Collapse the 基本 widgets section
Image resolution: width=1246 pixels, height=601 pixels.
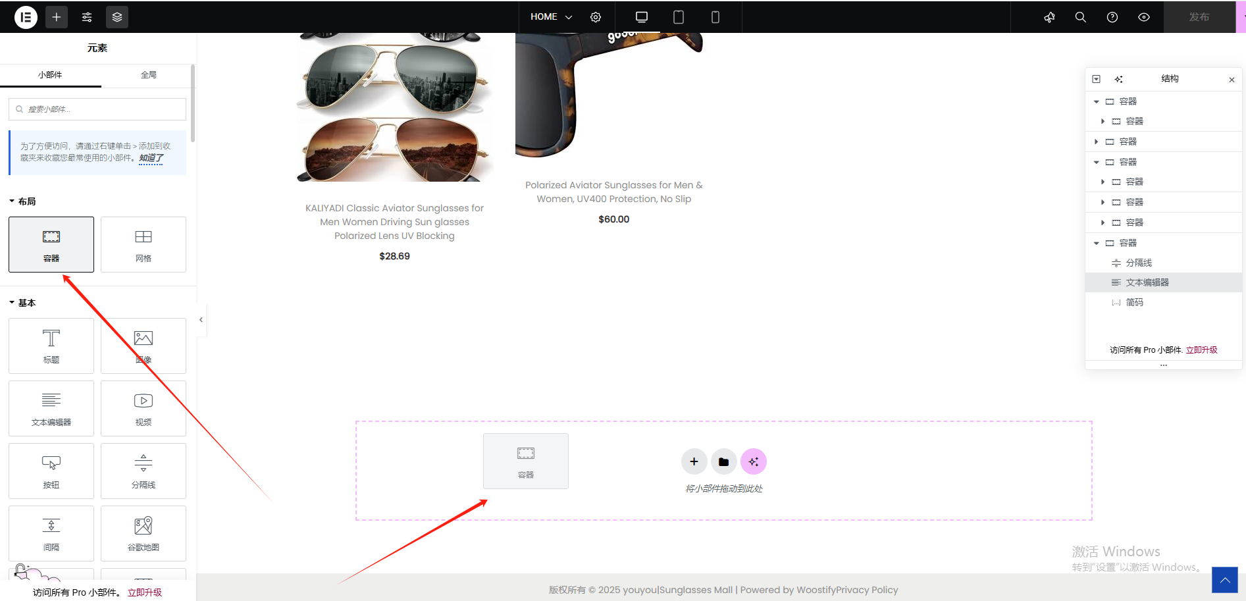[22, 303]
